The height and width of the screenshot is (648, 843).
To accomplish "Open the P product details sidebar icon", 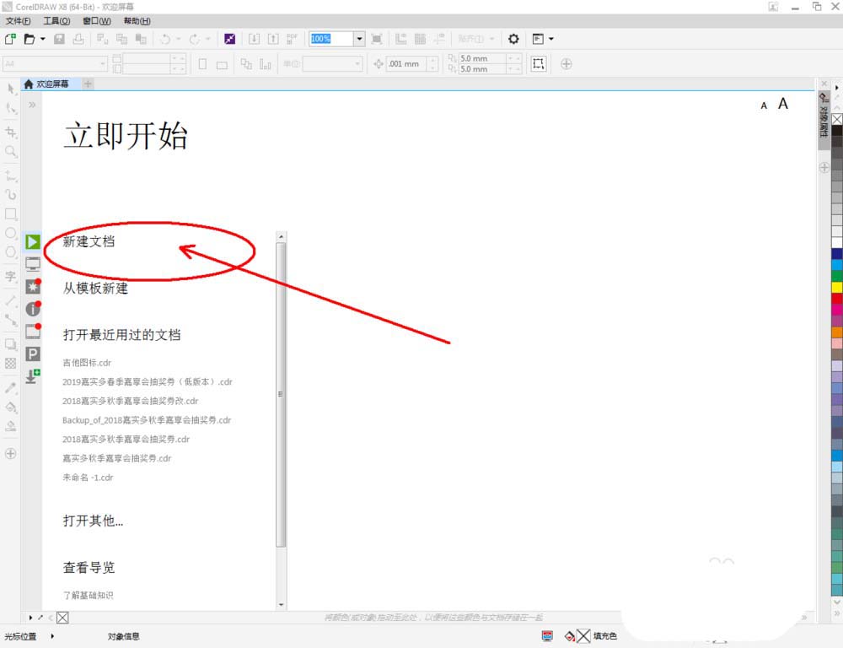I will point(33,354).
